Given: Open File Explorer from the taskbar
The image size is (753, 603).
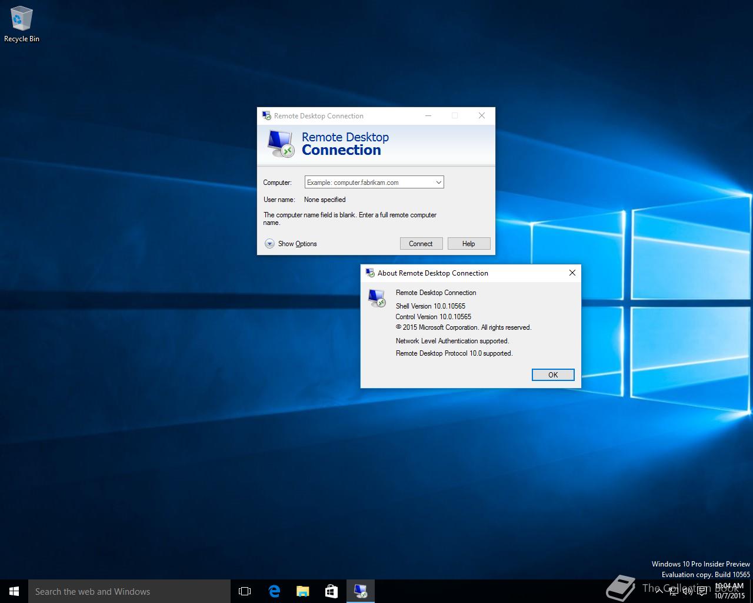Looking at the screenshot, I should click(302, 591).
